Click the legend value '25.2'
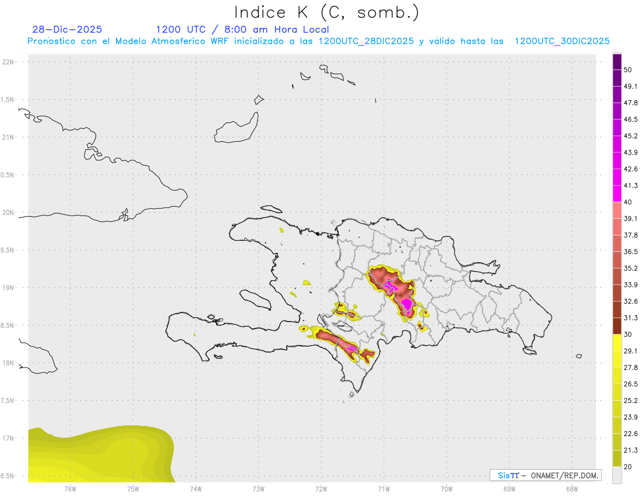The width and height of the screenshot is (642, 496). [631, 401]
